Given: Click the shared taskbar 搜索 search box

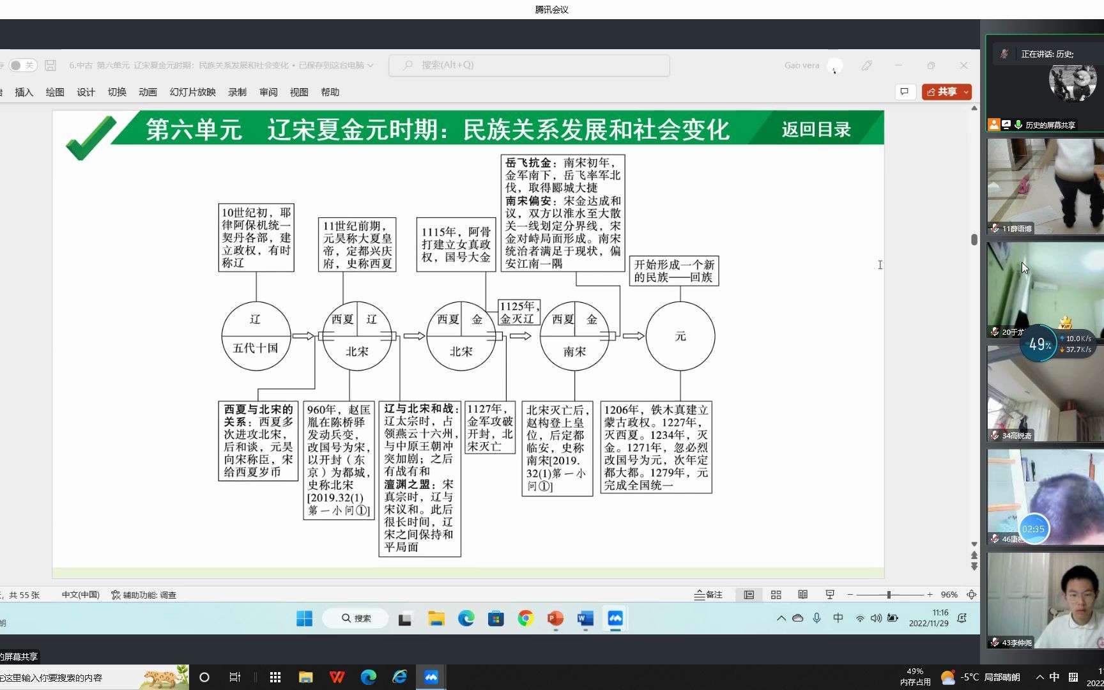Looking at the screenshot, I should [356, 618].
